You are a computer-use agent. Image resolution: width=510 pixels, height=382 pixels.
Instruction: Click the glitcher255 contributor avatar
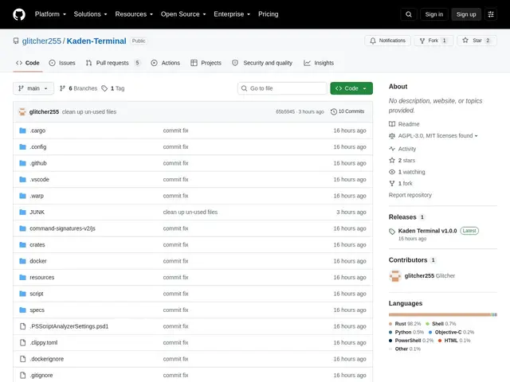395,276
